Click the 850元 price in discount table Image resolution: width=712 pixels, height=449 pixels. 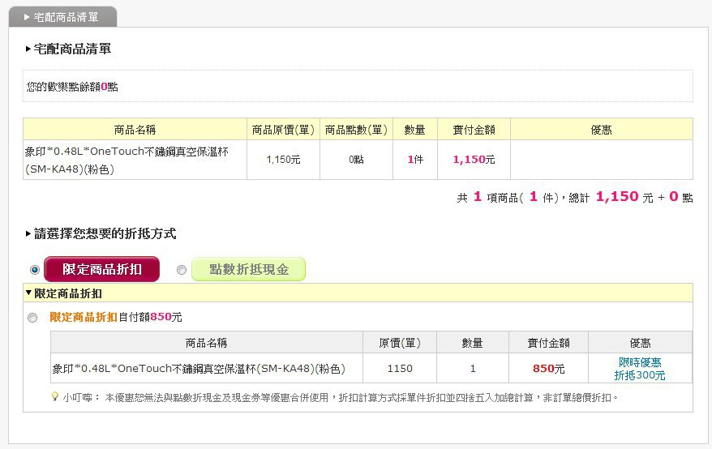click(548, 369)
